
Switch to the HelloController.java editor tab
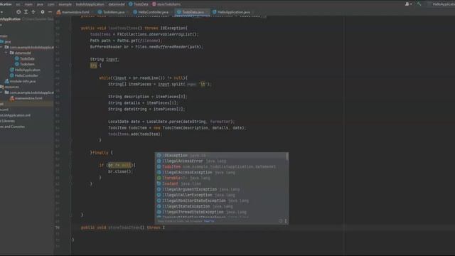151,12
